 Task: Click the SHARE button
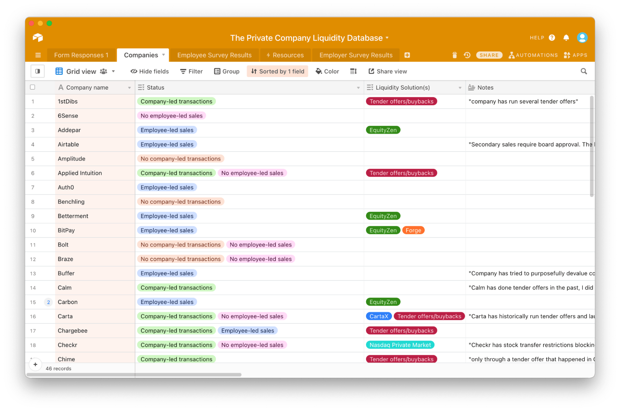(489, 55)
